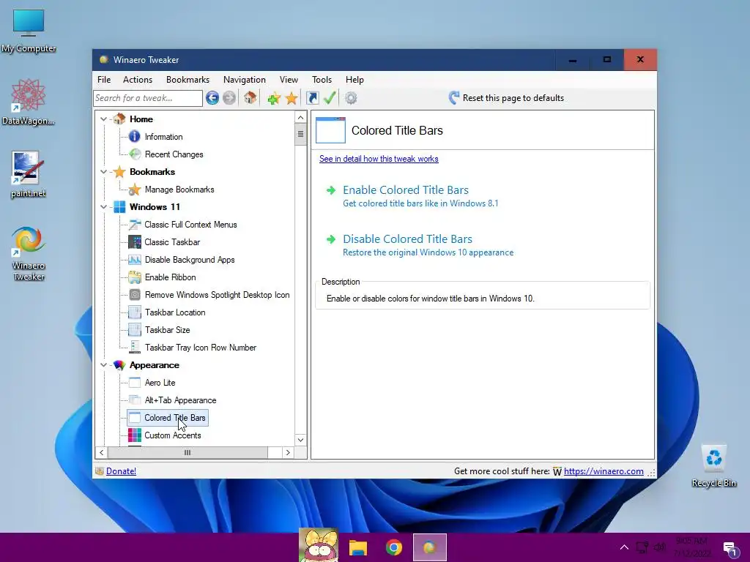Screen dimensions: 750x562
Task: Click the Alt+Tab Appearance icon
Action: click(135, 400)
